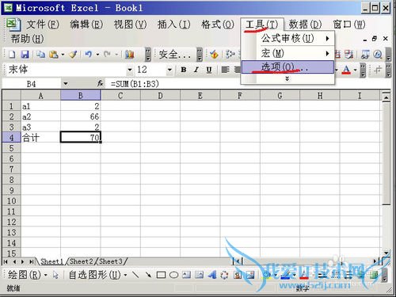Viewport: 396px width, 297px height.
Task: Click the 安全... security toolbar button
Action: pos(175,55)
